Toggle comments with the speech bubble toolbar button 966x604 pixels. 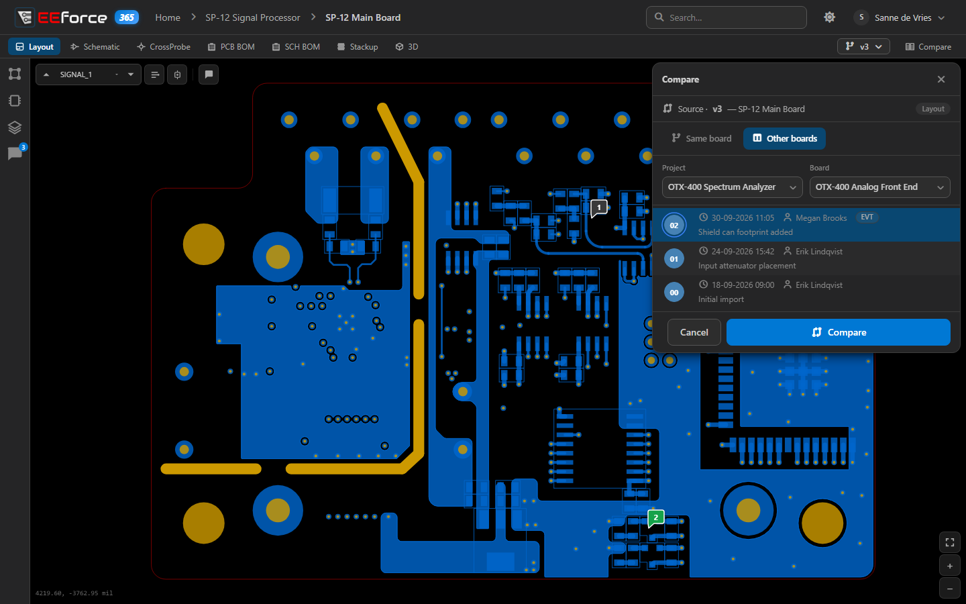(x=209, y=74)
